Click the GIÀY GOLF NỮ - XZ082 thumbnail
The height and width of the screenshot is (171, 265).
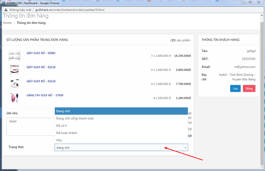pos(14,55)
